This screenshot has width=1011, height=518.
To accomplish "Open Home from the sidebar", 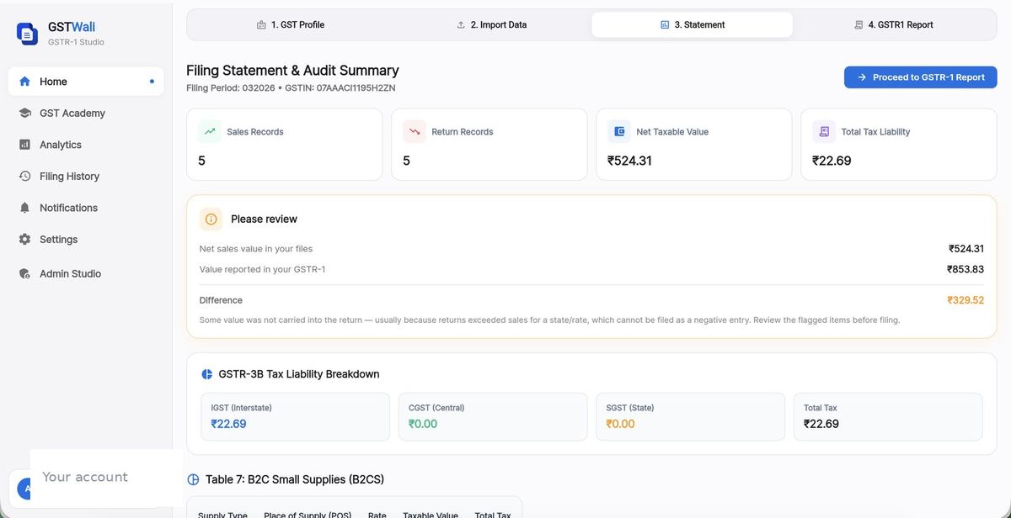I will pos(86,82).
